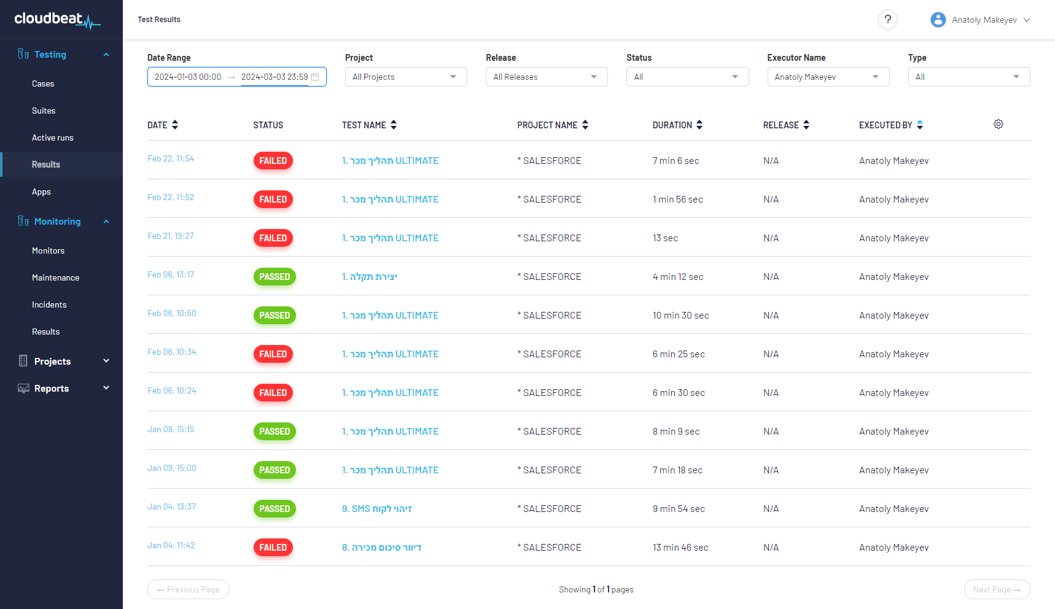Sort by Test Name column arrows
The height and width of the screenshot is (609, 1055).
(394, 125)
